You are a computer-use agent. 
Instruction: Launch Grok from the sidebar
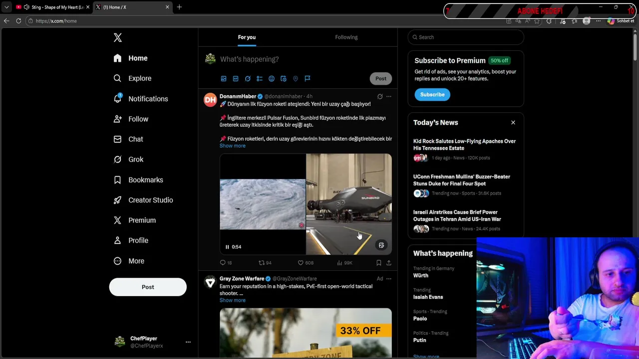(128, 160)
